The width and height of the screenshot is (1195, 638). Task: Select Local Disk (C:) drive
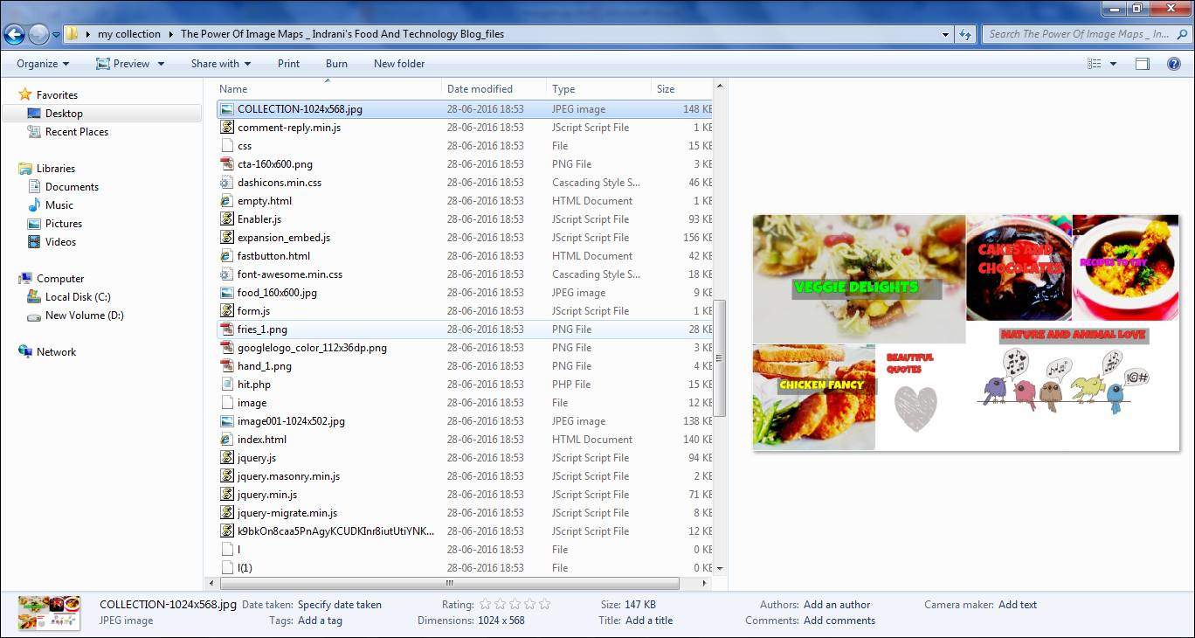tap(77, 297)
